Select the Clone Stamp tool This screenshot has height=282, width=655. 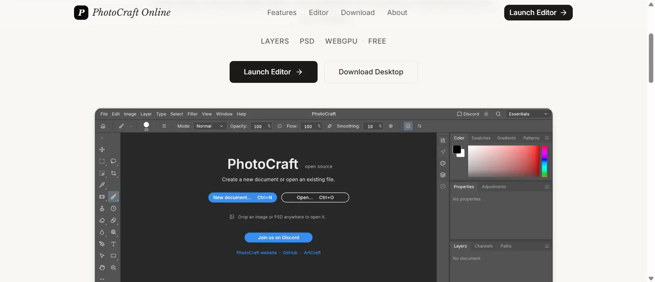click(x=102, y=209)
